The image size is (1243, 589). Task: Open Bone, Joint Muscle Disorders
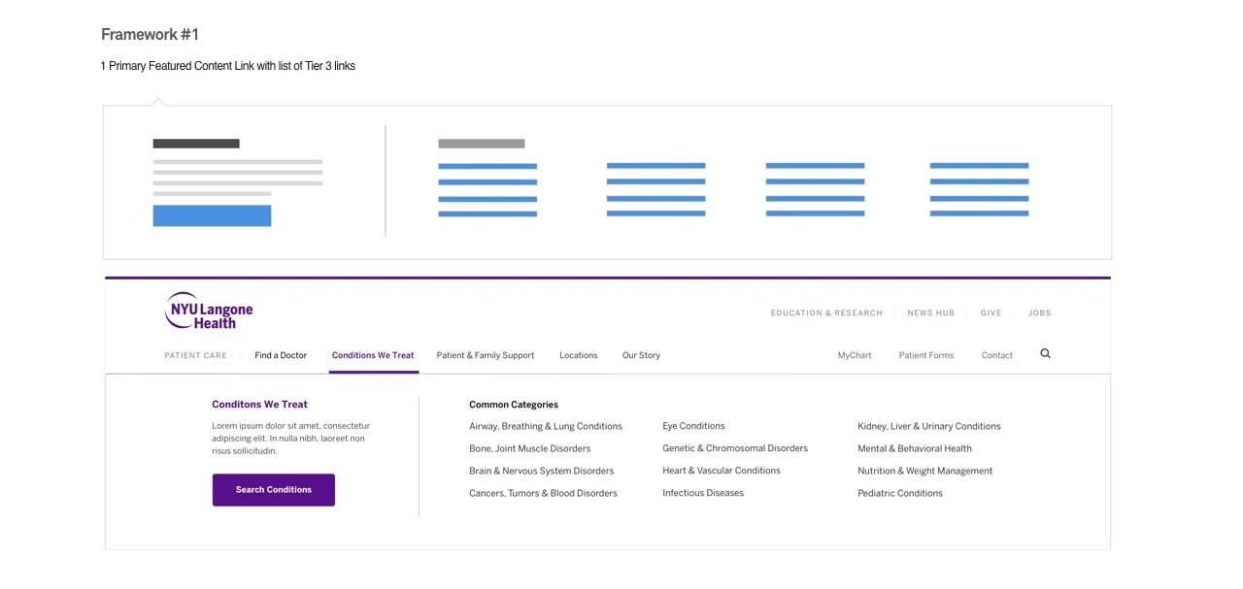click(x=529, y=448)
